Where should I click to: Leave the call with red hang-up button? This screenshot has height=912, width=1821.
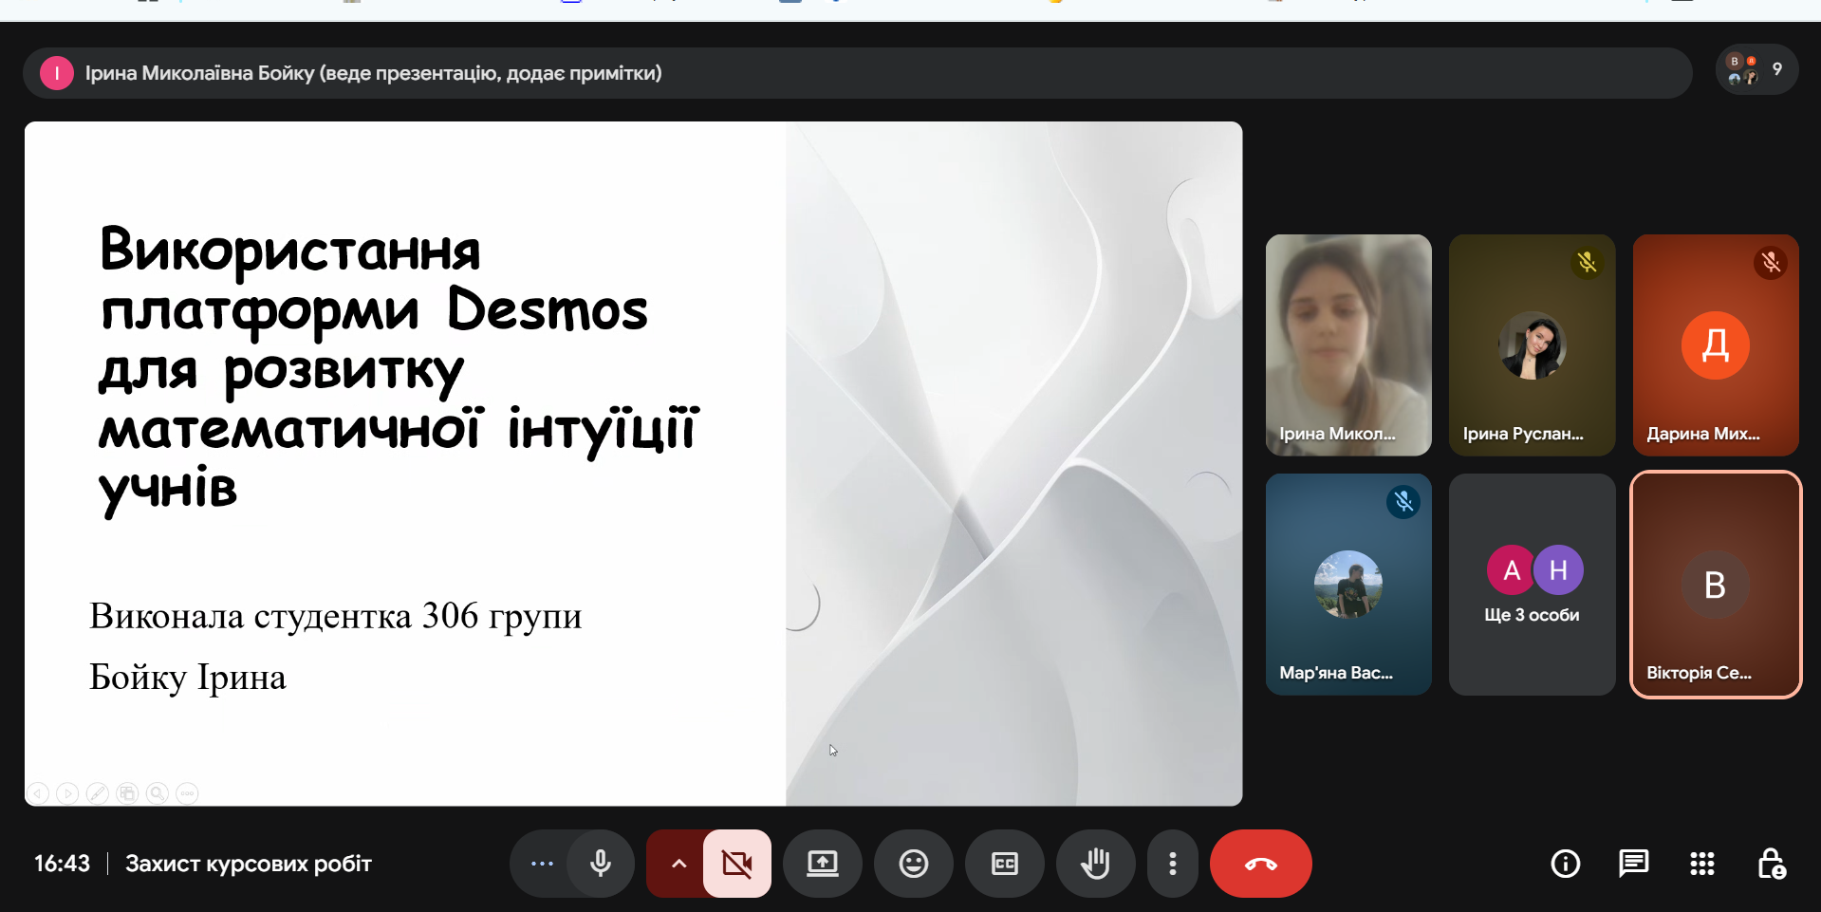click(1261, 864)
